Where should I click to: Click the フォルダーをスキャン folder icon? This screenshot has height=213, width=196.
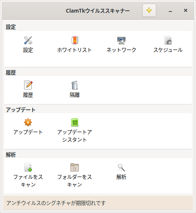(x=75, y=167)
